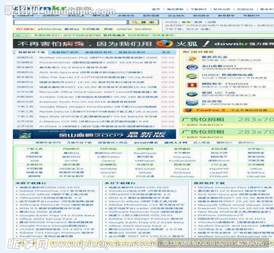Open the Foobar2000 link
This screenshot has width=274, height=253.
coord(182,160)
